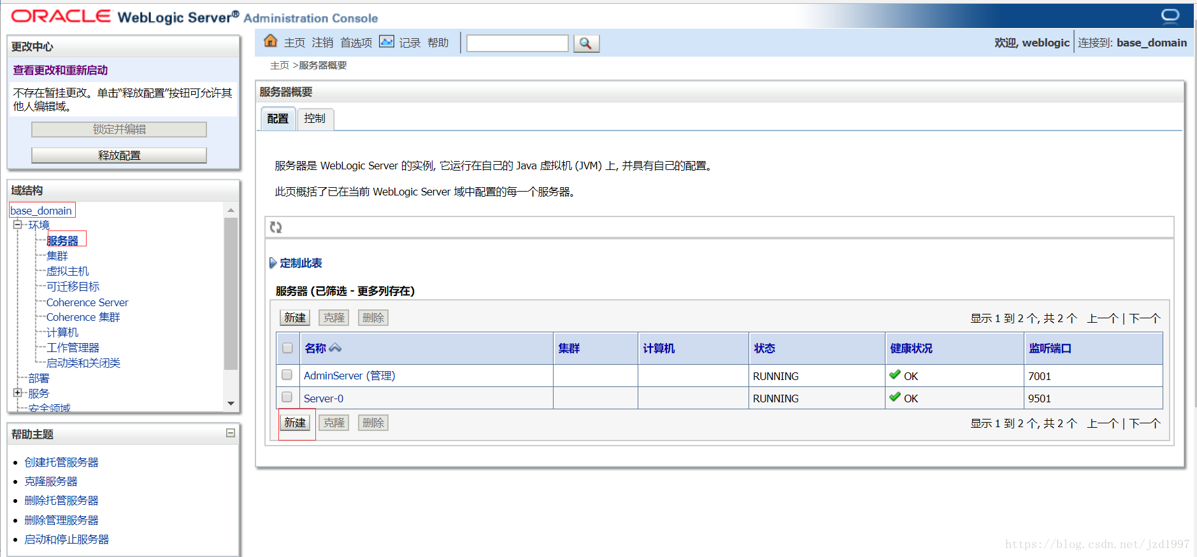Click the magnifier search button
The width and height of the screenshot is (1197, 557).
click(586, 43)
